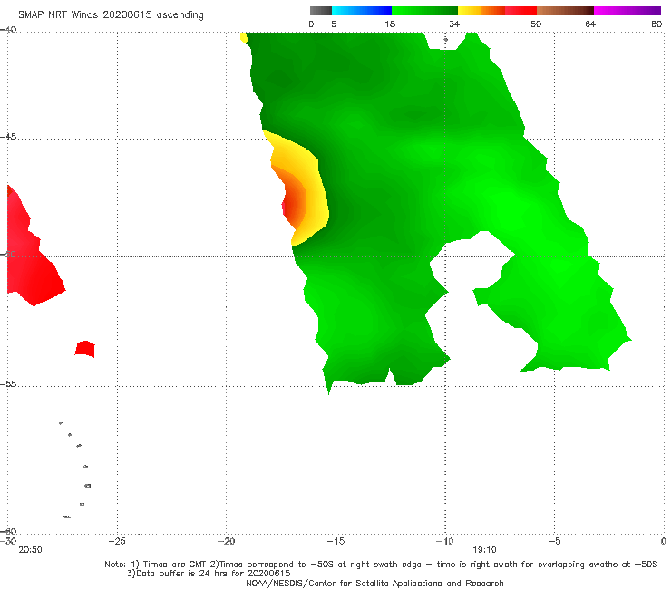Click the longitude axis label '-5'

coord(554,541)
